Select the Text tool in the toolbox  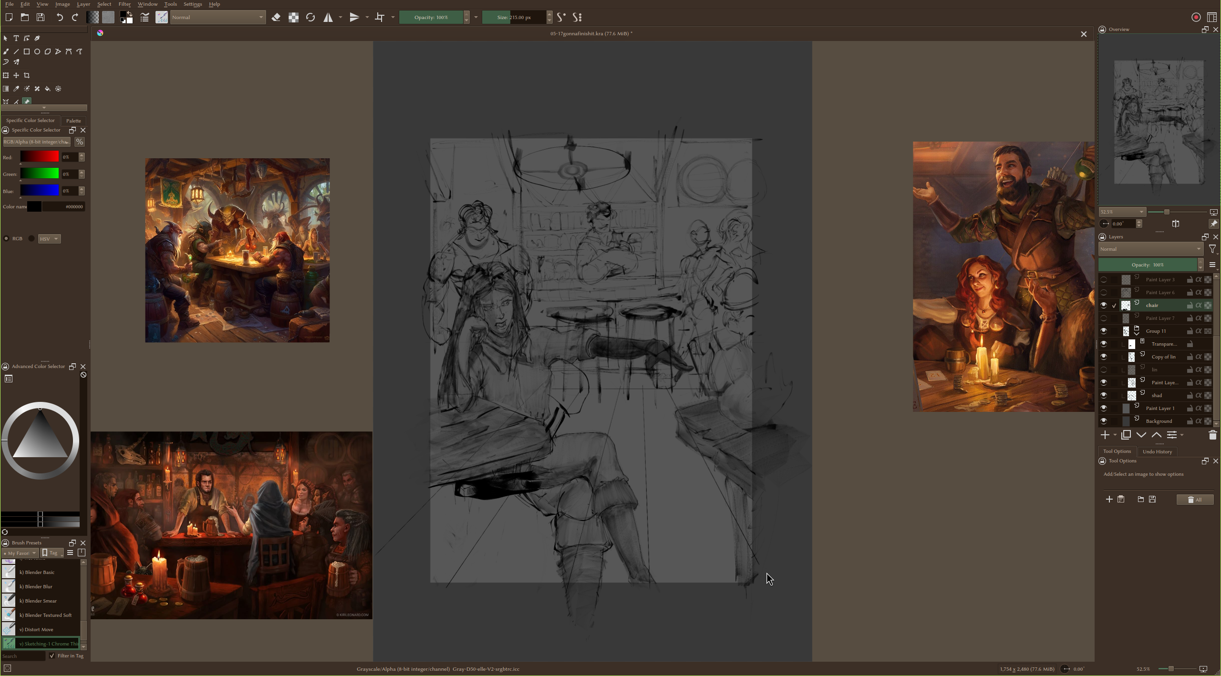coord(16,38)
